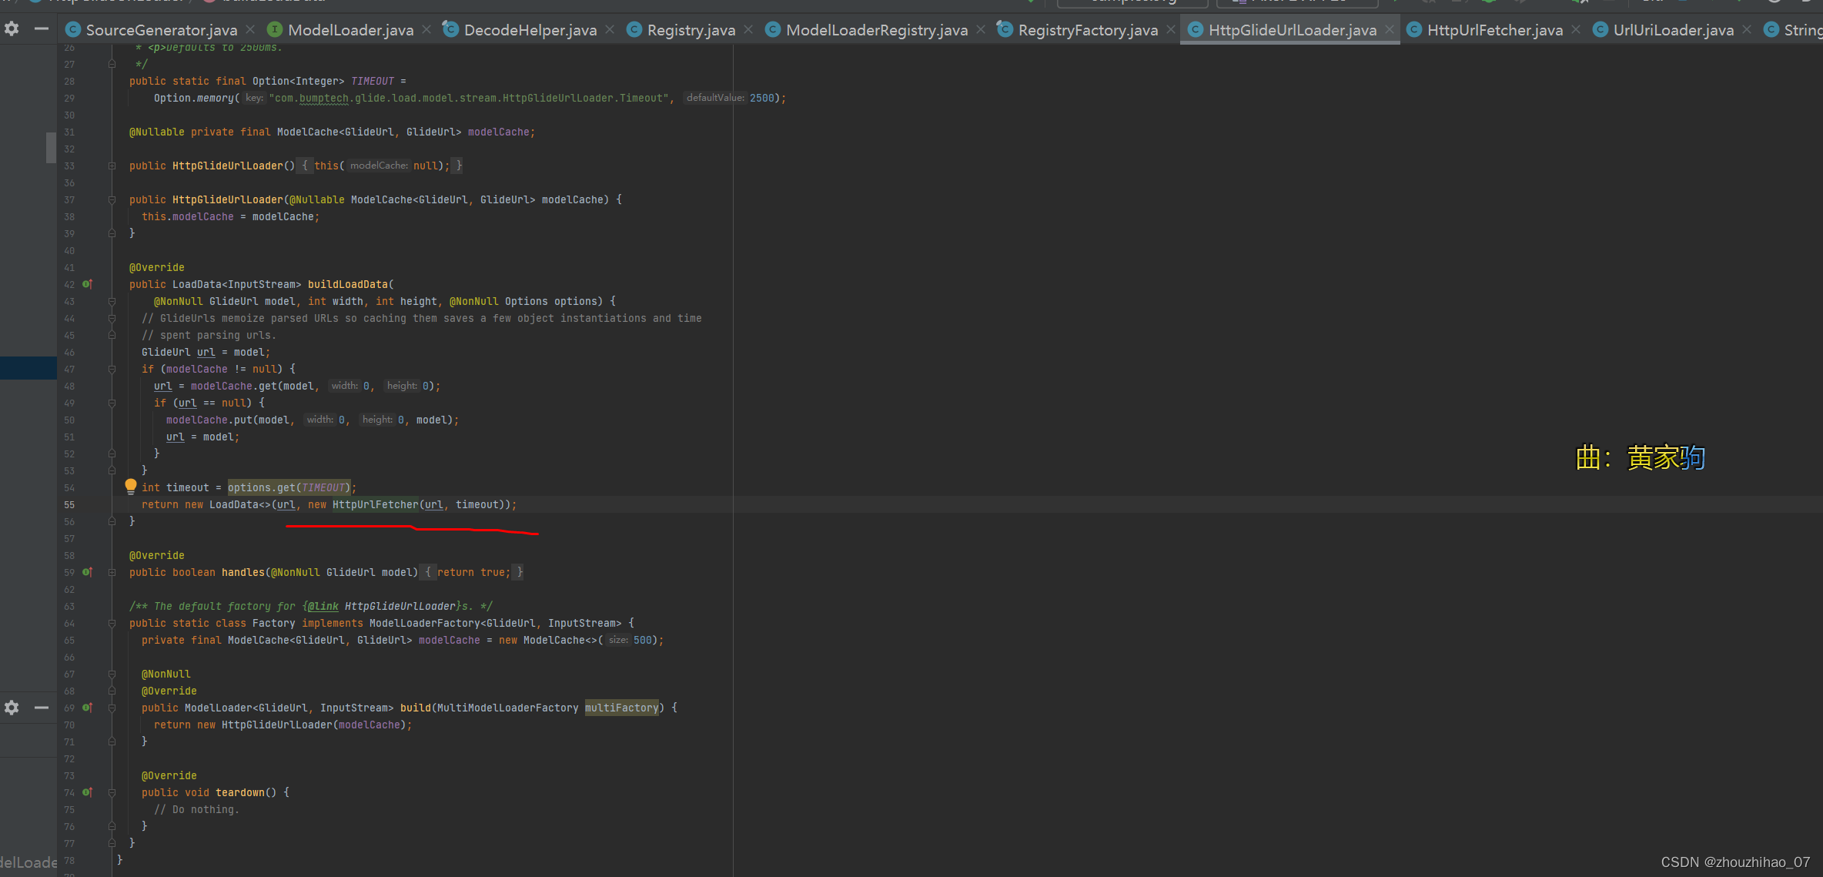The image size is (1823, 877).
Task: Close the HttpUrlFetcher.java tab
Action: coord(1576,29)
